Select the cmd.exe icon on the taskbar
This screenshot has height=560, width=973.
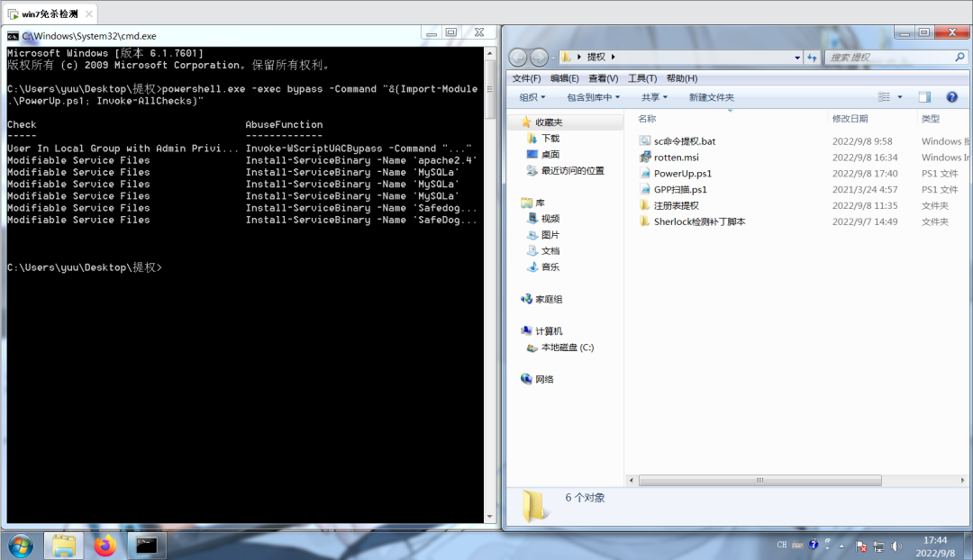click(147, 545)
